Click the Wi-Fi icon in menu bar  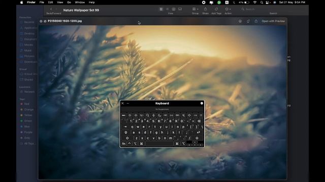255,3
